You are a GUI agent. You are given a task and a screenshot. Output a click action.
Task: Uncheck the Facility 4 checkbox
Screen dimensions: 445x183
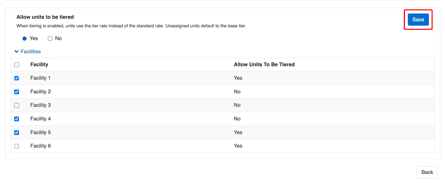[17, 119]
